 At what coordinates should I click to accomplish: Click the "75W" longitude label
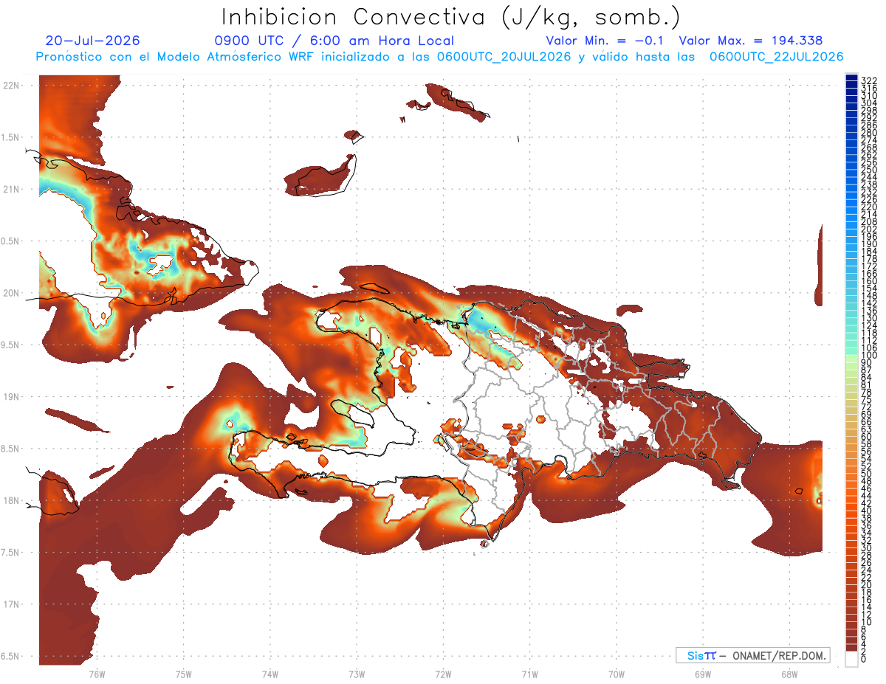183,674
